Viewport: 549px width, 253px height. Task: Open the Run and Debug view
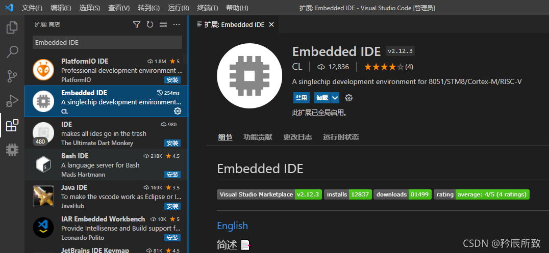pyautogui.click(x=12, y=101)
